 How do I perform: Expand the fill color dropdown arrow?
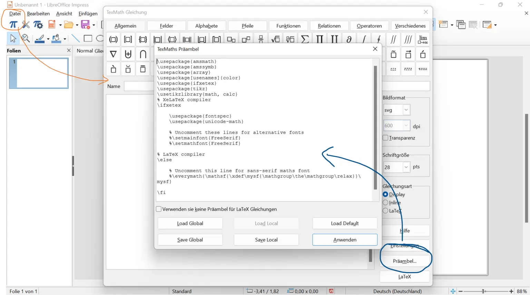click(x=65, y=39)
